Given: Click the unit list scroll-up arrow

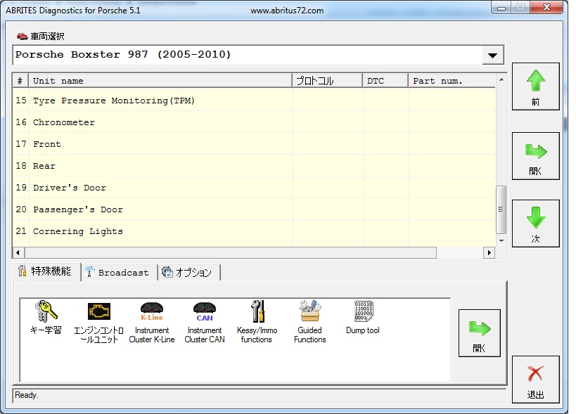Looking at the screenshot, I should tap(501, 79).
